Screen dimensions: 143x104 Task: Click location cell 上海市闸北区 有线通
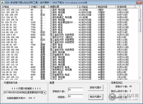pyautogui.click(x=61, y=70)
